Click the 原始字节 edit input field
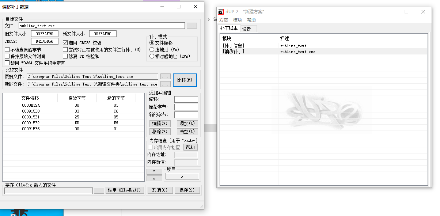The height and width of the screenshot is (216, 440). click(x=186, y=107)
